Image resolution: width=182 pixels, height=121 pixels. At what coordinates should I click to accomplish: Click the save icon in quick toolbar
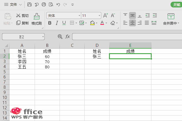point(29,5)
